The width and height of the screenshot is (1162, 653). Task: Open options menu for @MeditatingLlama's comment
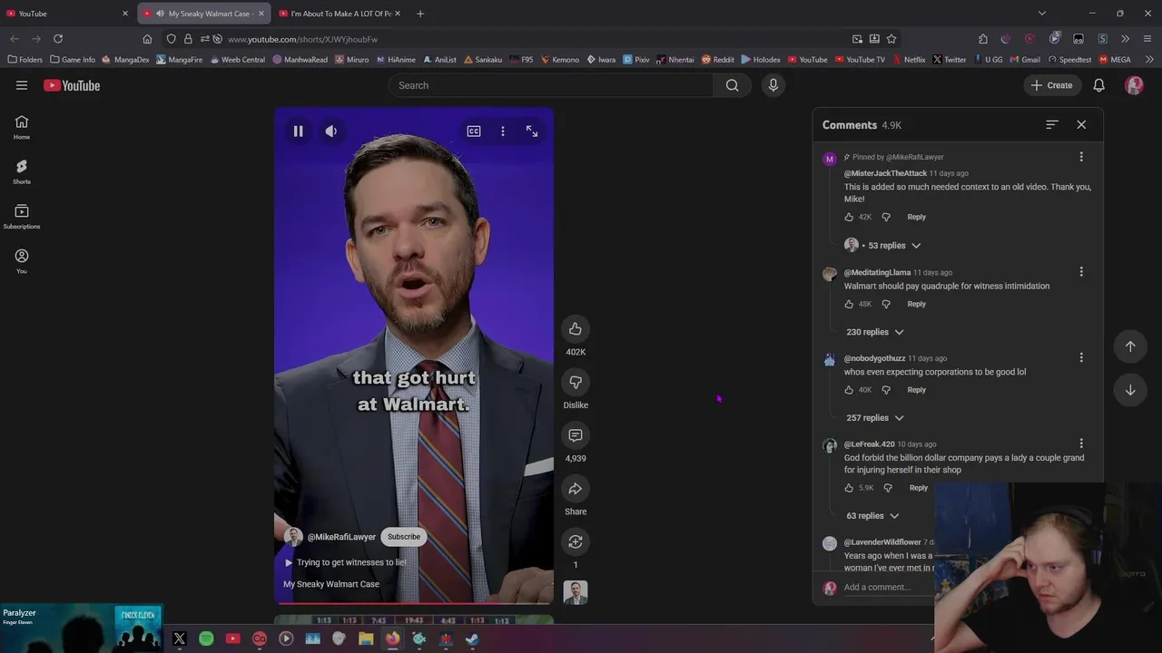1081,272
